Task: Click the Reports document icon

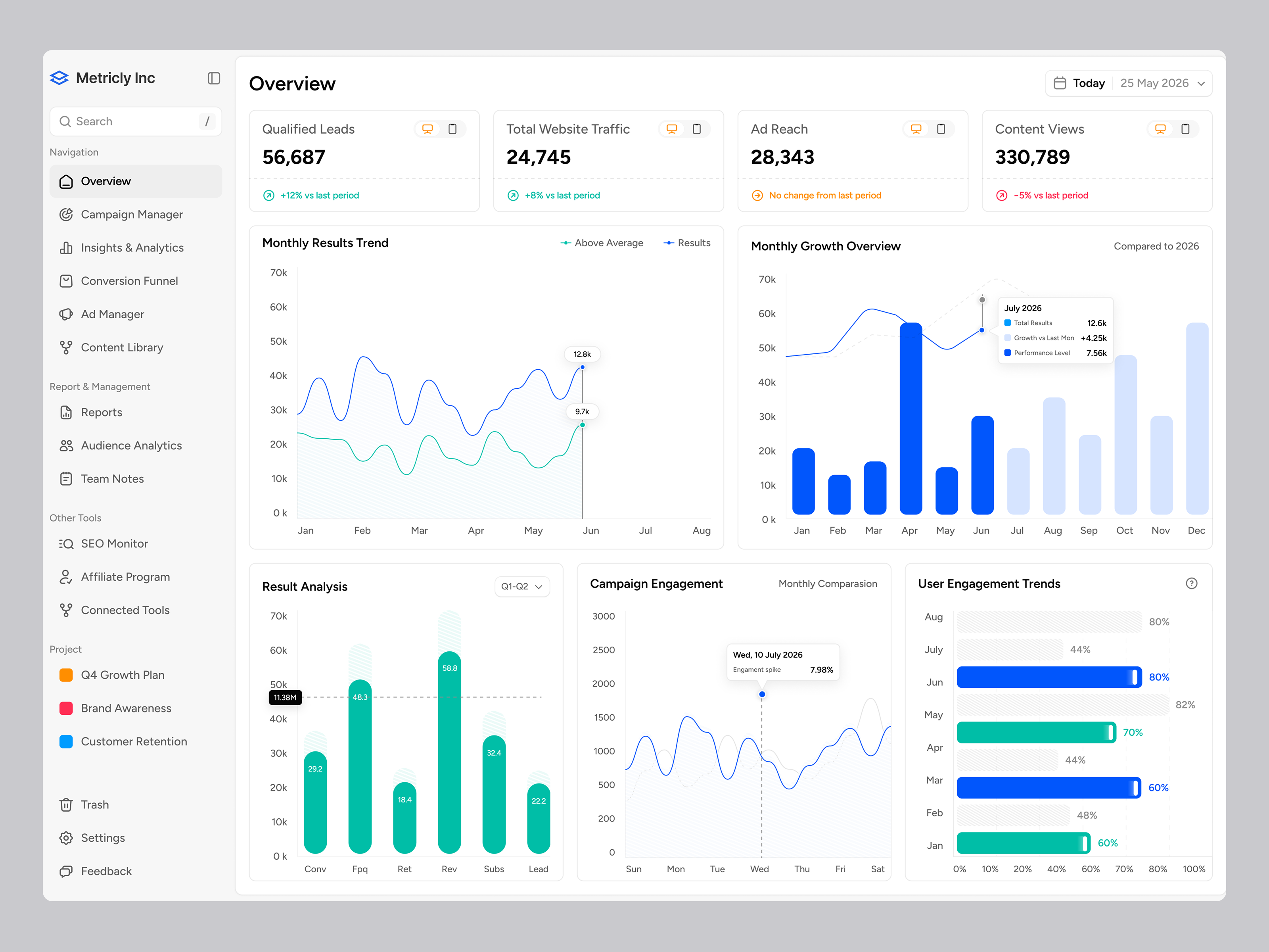Action: 67,413
